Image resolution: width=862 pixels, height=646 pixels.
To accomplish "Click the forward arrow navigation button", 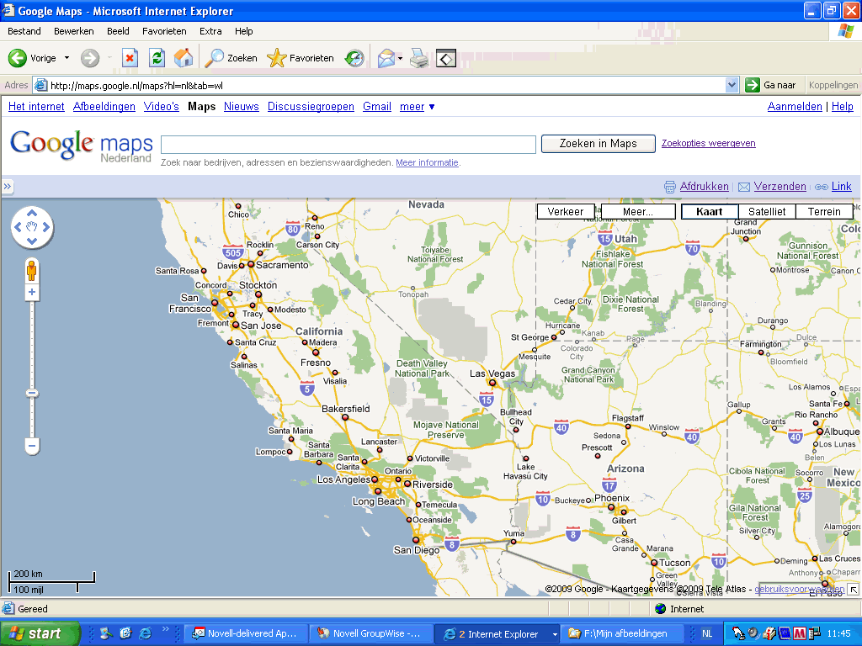I will 90,58.
